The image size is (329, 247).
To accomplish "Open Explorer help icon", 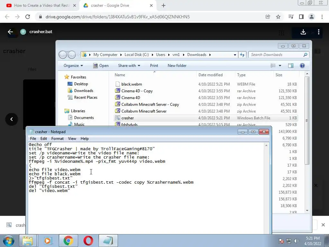I will click(x=302, y=66).
